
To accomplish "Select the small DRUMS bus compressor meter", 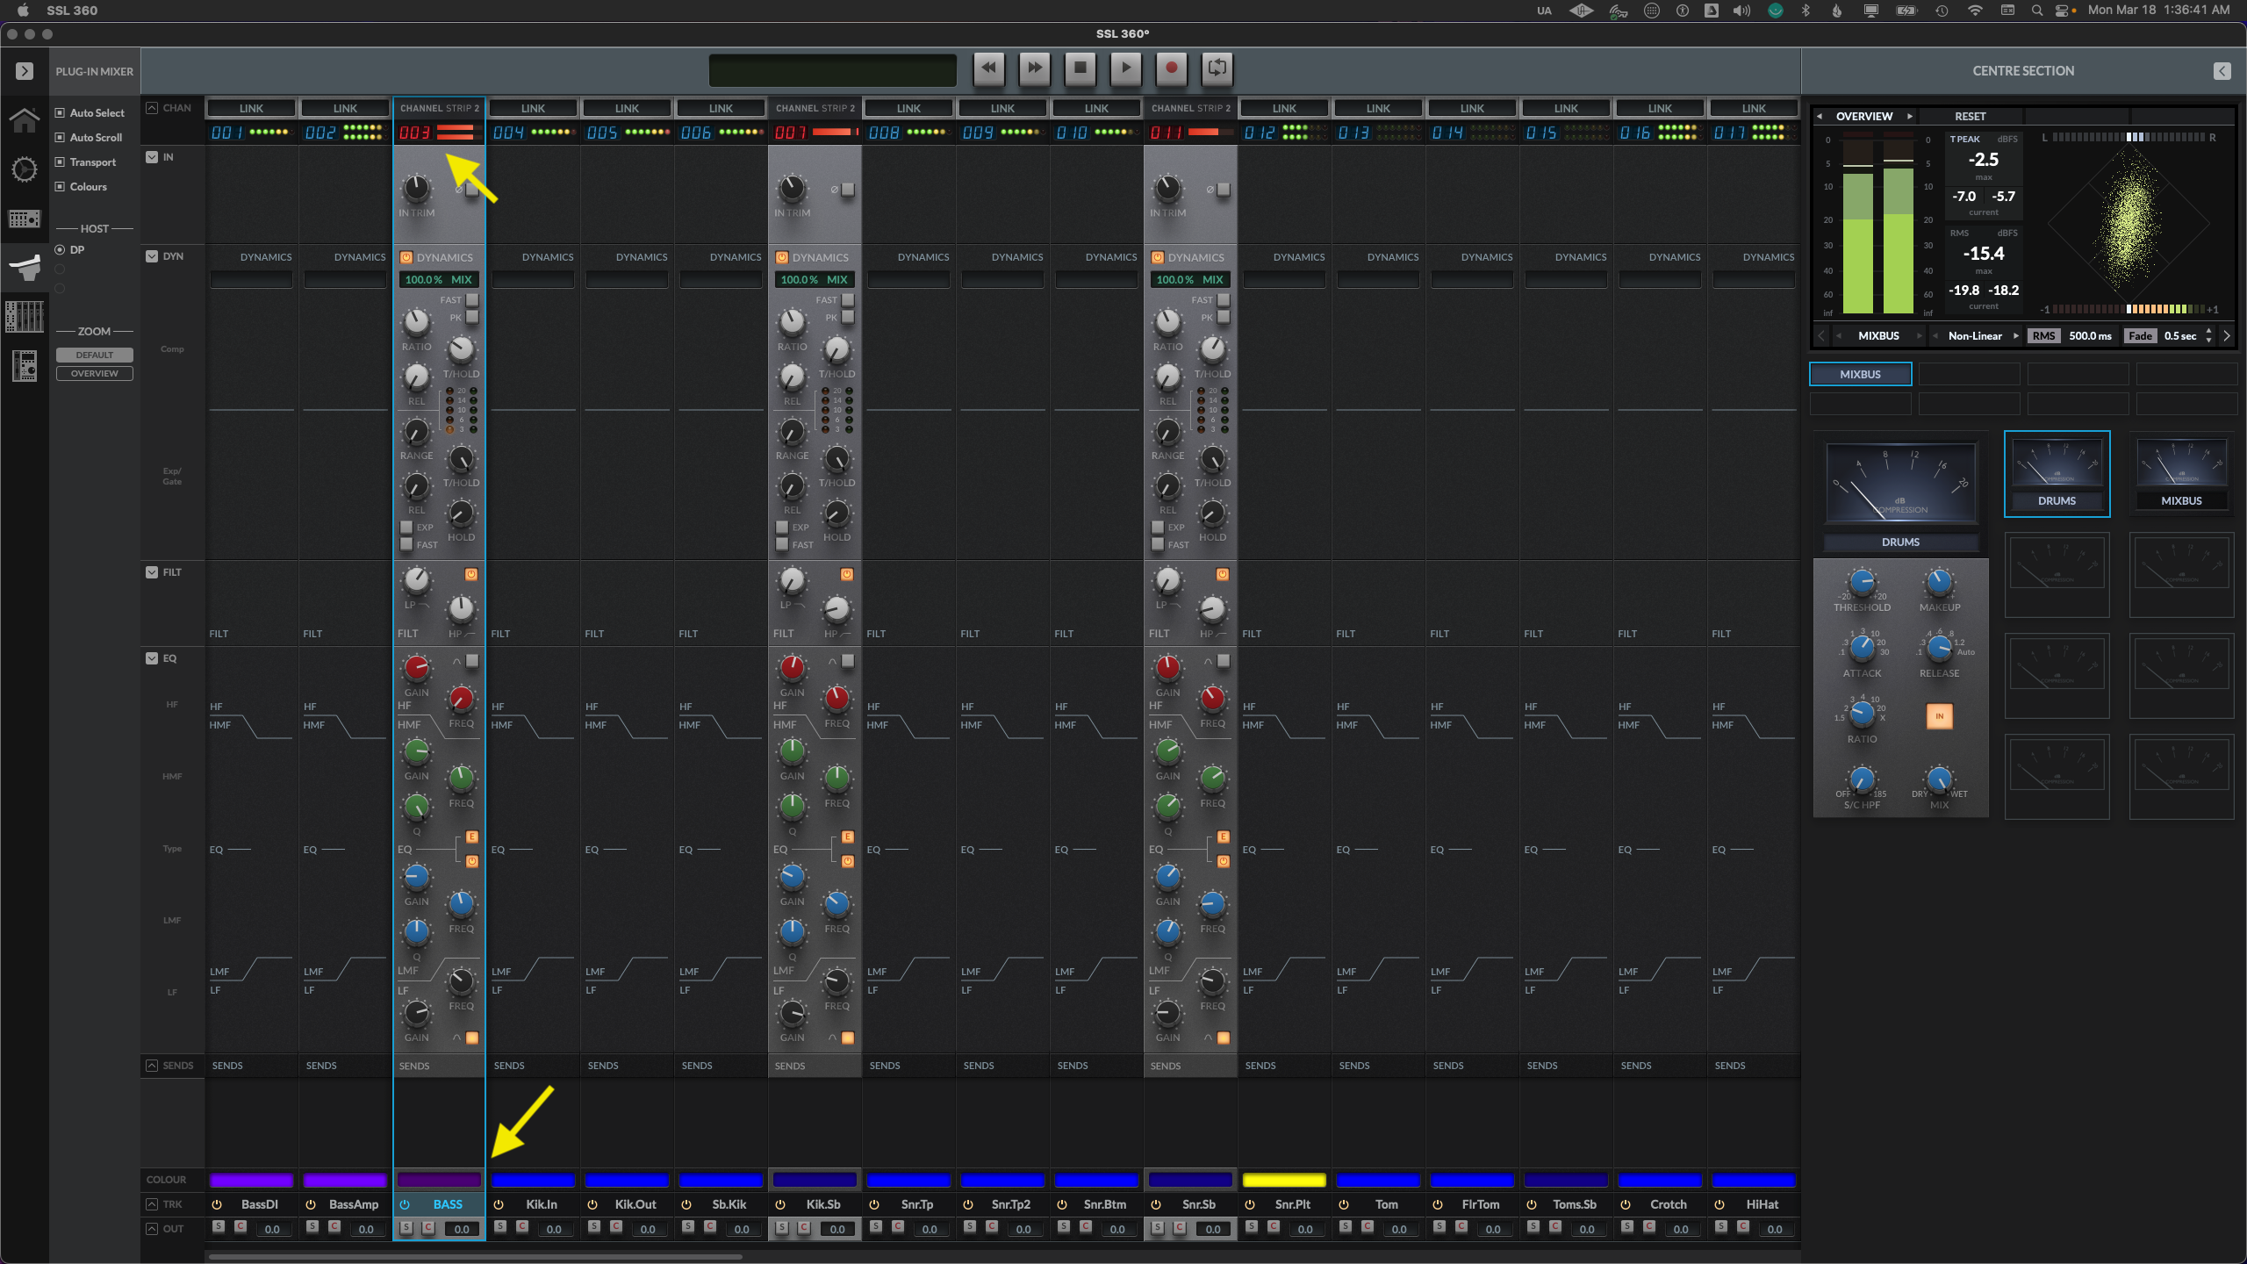I will point(2057,474).
